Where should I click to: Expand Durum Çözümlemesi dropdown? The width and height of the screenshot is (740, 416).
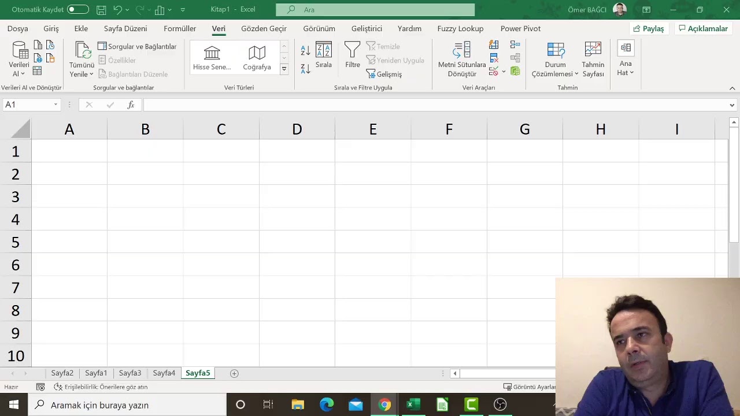click(576, 74)
